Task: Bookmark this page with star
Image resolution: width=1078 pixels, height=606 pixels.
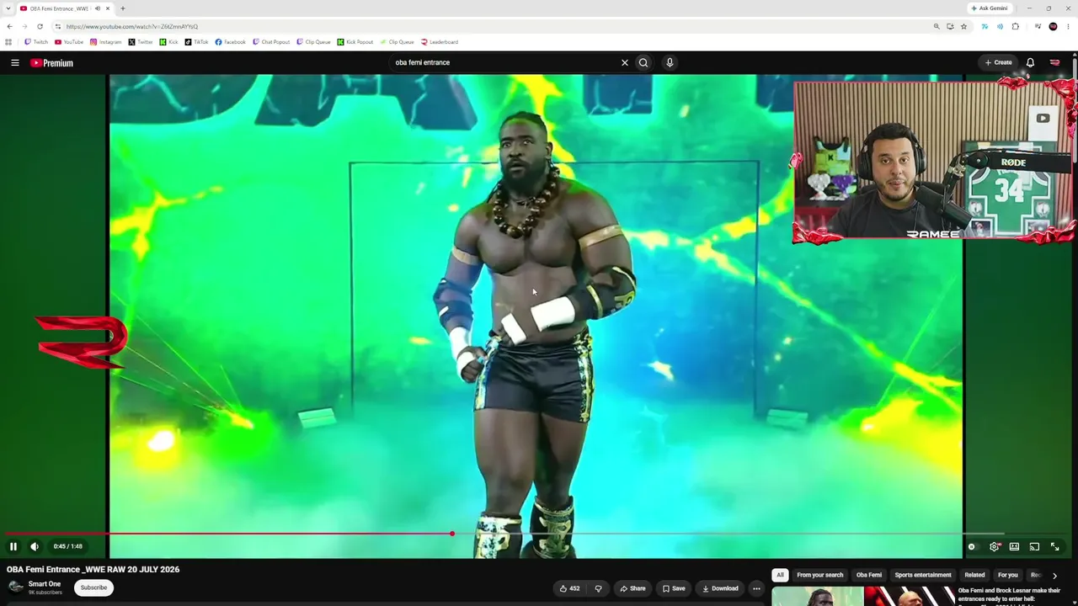Action: pos(964,26)
